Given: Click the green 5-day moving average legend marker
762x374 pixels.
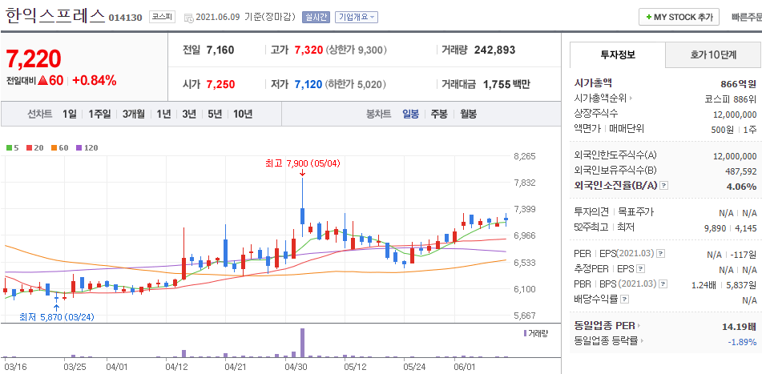Looking at the screenshot, I should (10, 147).
